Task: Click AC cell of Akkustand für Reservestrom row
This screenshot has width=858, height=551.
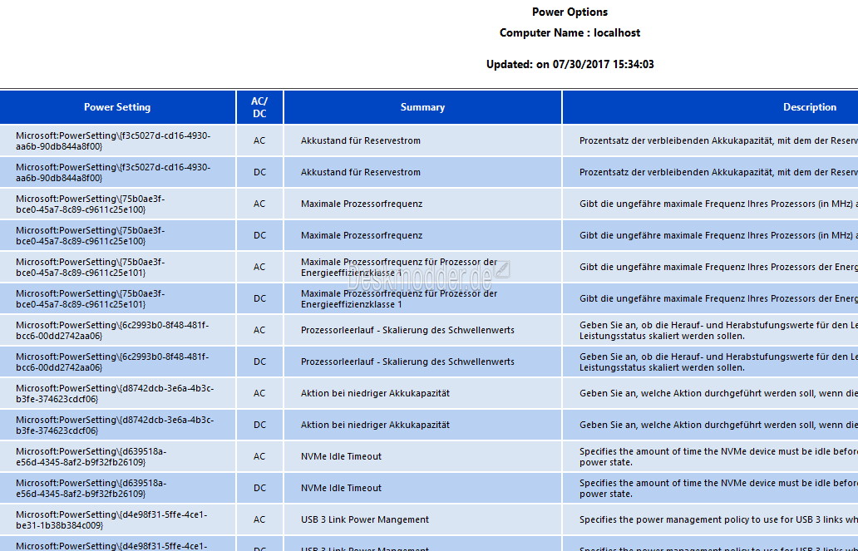Action: coord(259,140)
